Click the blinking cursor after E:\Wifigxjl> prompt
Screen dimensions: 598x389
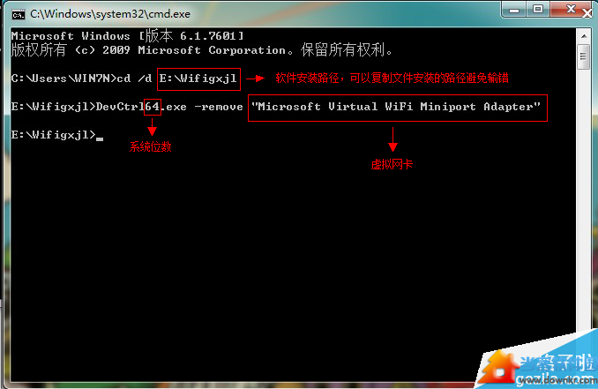[100, 138]
